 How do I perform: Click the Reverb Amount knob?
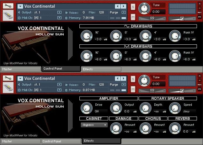pyautogui.click(x=175, y=128)
